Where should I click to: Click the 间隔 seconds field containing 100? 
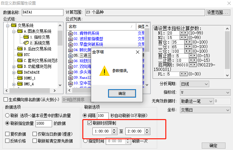[103, 116]
